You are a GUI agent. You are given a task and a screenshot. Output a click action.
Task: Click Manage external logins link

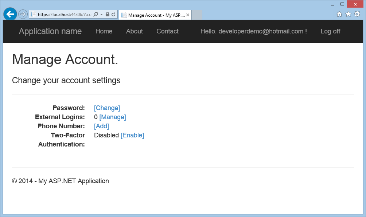pos(113,117)
